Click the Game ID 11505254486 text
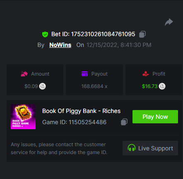Viewport: 183px width, 179px height. [x=74, y=122]
